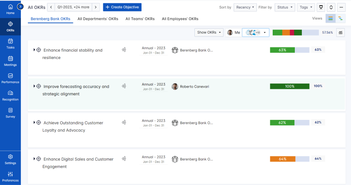Open Recognition from the sidebar
Viewport: 351px width, 185px height.
click(x=10, y=96)
